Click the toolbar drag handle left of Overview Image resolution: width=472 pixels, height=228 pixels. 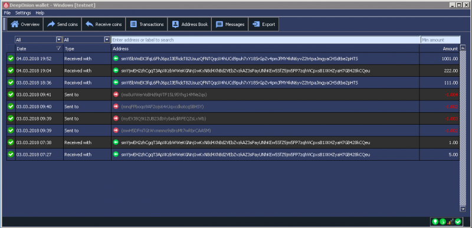coord(5,24)
